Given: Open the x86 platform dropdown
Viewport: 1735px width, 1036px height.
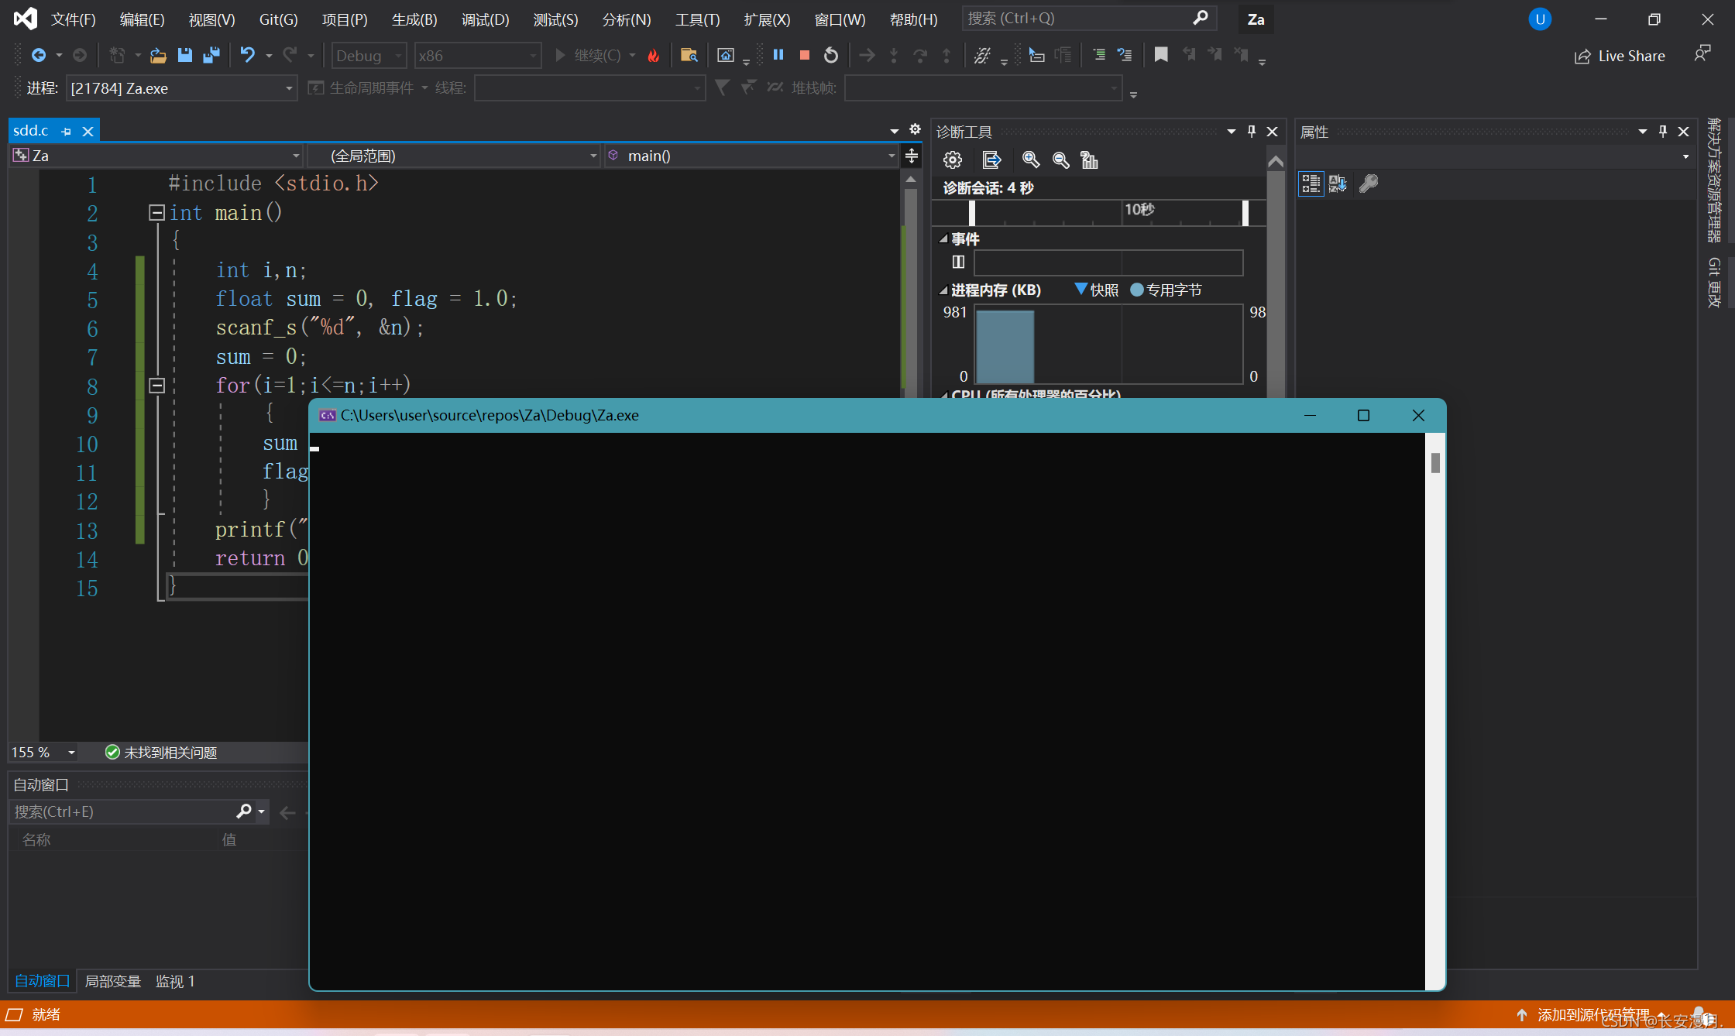Looking at the screenshot, I should click(x=477, y=56).
